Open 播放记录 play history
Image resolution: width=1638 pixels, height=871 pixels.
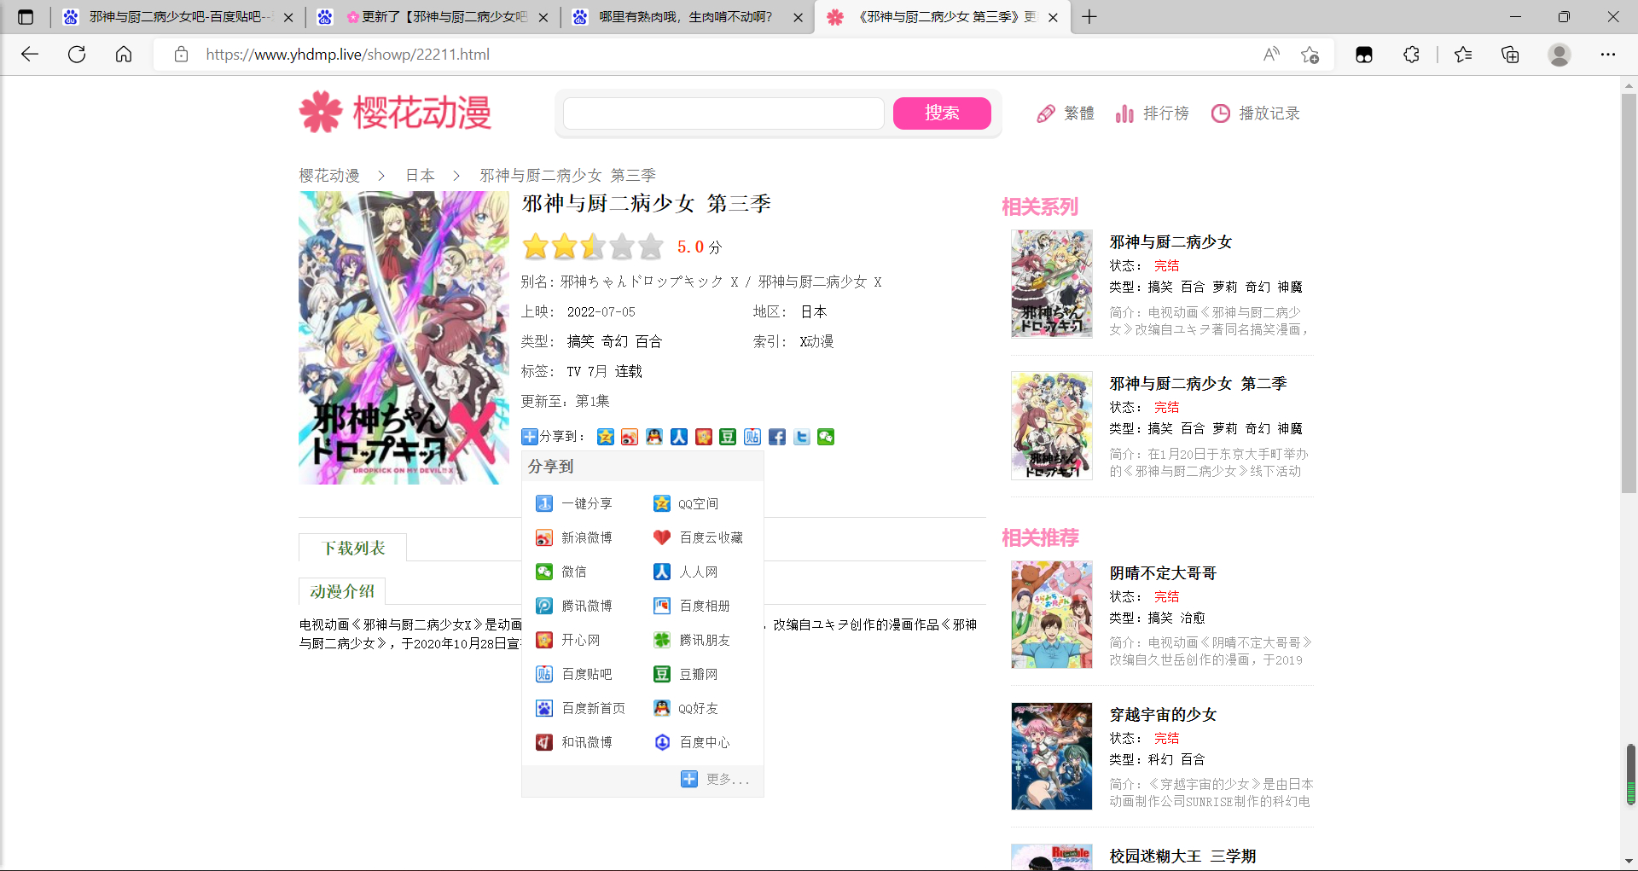1256,113
